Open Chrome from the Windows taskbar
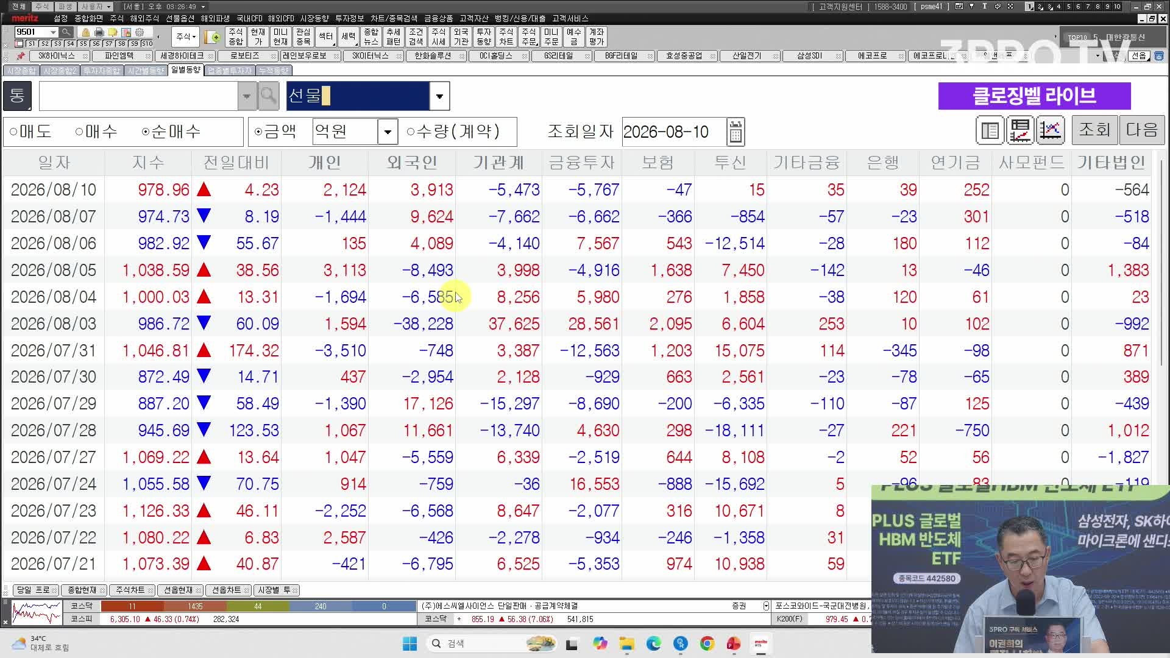The height and width of the screenshot is (658, 1170). (707, 643)
